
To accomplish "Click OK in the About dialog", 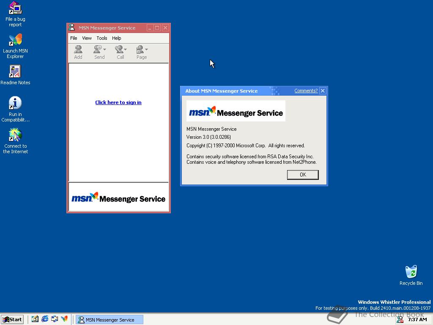I will (x=303, y=175).
